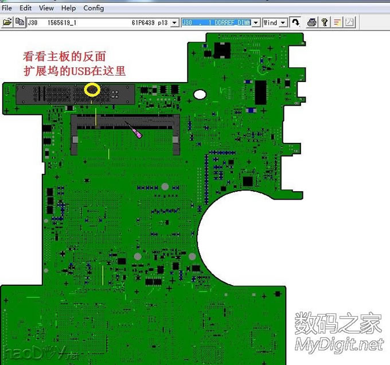Expand the J30 1565619_1 component dropdown
This screenshot has width=390, height=365.
tap(174, 22)
